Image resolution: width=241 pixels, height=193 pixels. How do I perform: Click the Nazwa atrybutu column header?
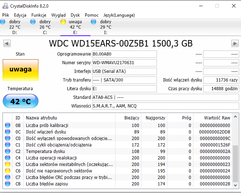click(x=69, y=118)
